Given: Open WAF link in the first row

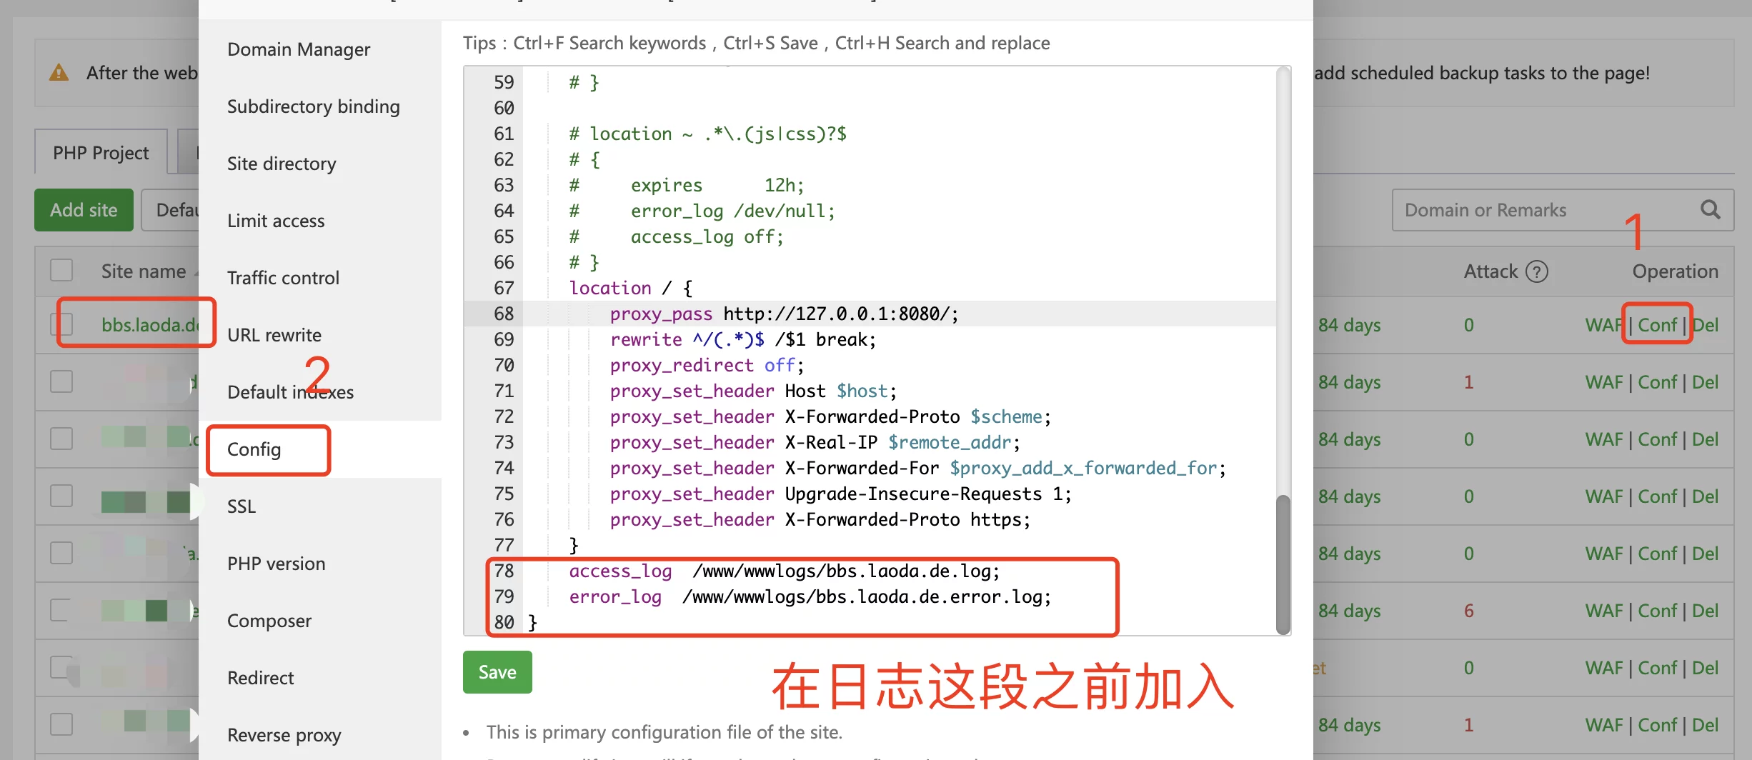Looking at the screenshot, I should 1603,325.
